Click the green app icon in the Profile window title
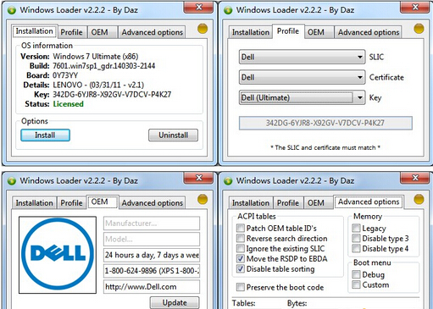 228,10
